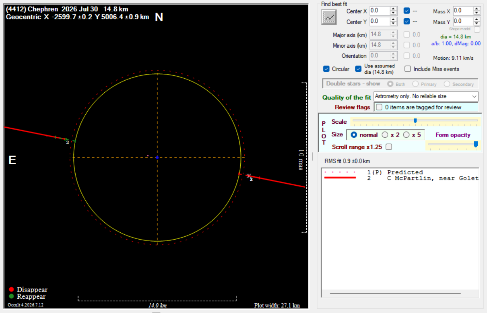Toggle the Shape model checkbox
Screen dimensions: 487x313
(x=477, y=29)
